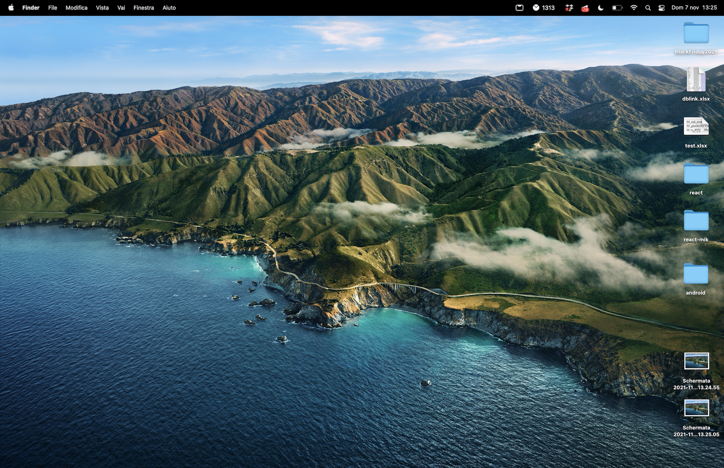724x468 pixels.
Task: Select the react-mik folder
Action: pyautogui.click(x=696, y=221)
